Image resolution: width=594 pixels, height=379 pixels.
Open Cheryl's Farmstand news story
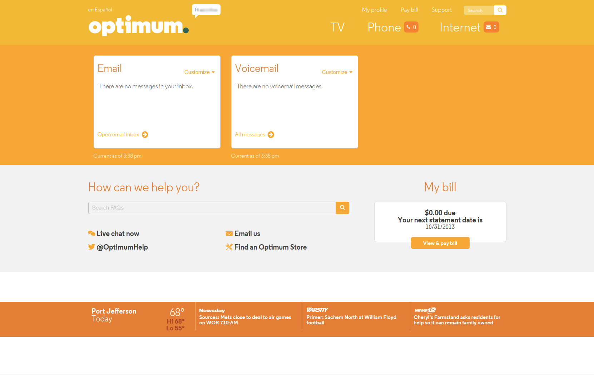click(x=457, y=320)
